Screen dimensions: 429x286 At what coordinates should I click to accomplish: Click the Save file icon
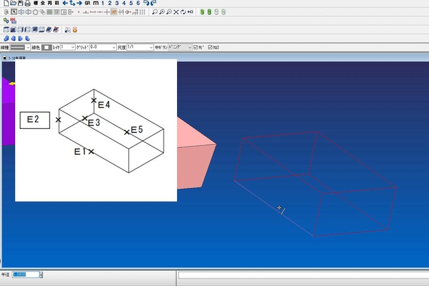click(x=20, y=3)
